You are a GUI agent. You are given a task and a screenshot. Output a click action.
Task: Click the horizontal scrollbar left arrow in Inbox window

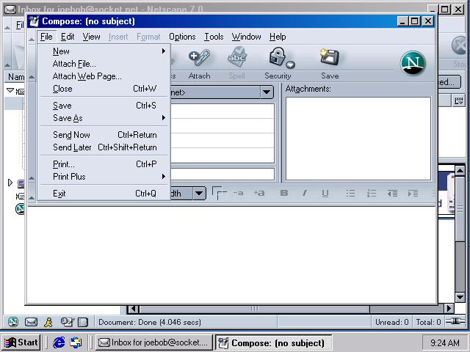134,308
